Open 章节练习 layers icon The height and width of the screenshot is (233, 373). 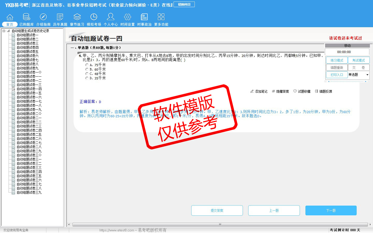tap(77, 17)
